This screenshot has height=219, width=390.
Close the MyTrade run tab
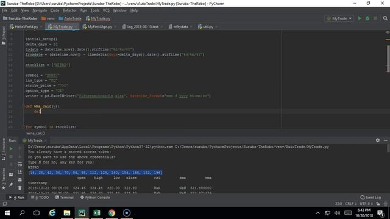[x=45, y=141]
